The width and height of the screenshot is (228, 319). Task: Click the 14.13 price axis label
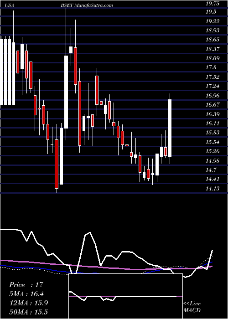pyautogui.click(x=213, y=188)
